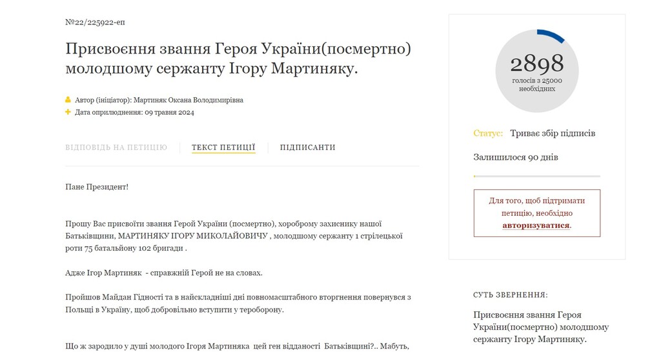Click the petition summary text in sidebar

pyautogui.click(x=541, y=327)
